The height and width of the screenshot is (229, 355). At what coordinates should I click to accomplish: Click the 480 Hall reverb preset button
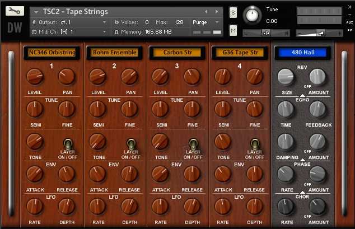tap(301, 53)
